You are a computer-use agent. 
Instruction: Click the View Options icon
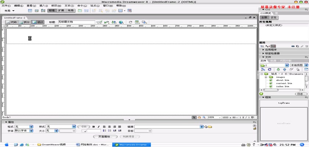[137, 22]
